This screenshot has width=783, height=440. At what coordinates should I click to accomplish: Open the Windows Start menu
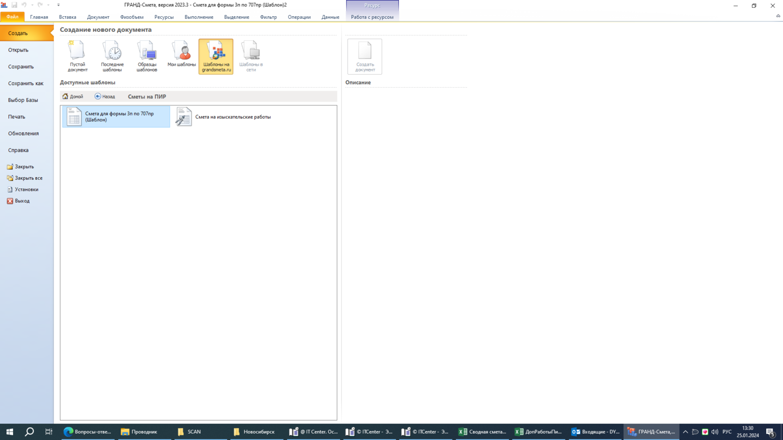(x=9, y=432)
